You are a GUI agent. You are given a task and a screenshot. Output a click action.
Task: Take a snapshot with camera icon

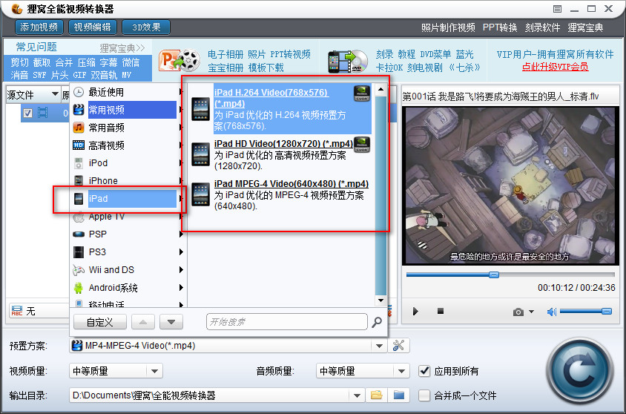tap(518, 312)
